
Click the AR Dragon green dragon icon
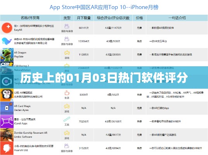click(x=7, y=55)
